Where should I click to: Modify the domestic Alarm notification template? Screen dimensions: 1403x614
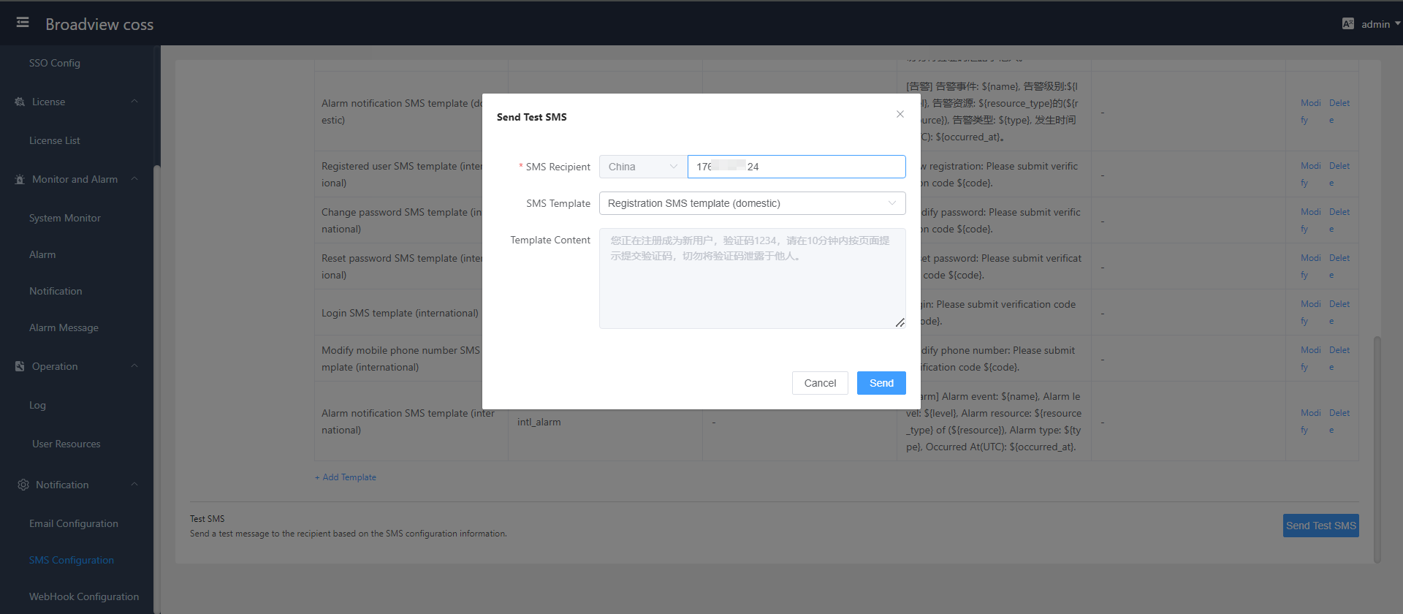(x=1310, y=111)
